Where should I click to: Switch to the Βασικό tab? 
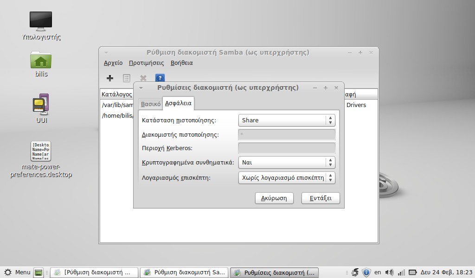pos(151,104)
